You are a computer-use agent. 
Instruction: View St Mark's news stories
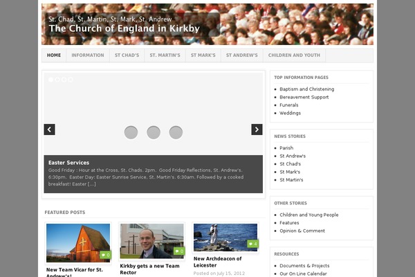tap(290, 172)
